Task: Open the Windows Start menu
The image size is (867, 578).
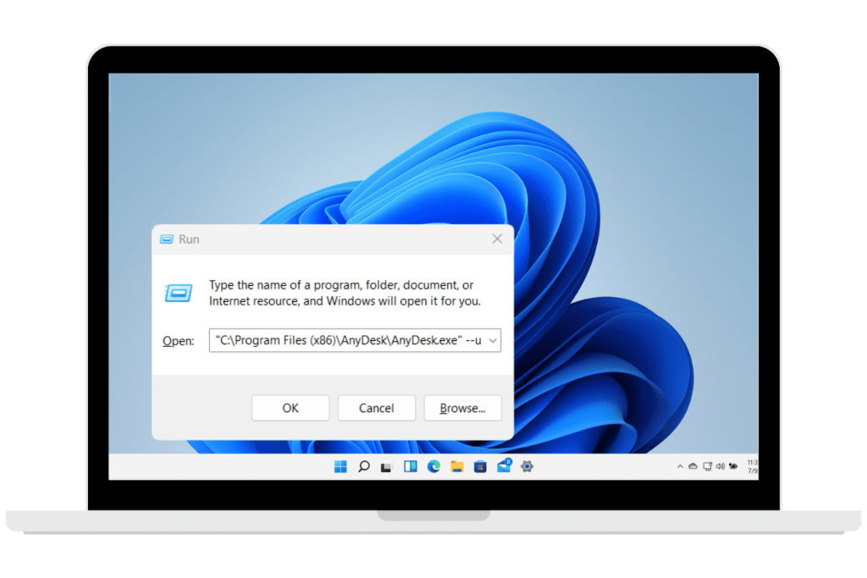Action: tap(341, 465)
